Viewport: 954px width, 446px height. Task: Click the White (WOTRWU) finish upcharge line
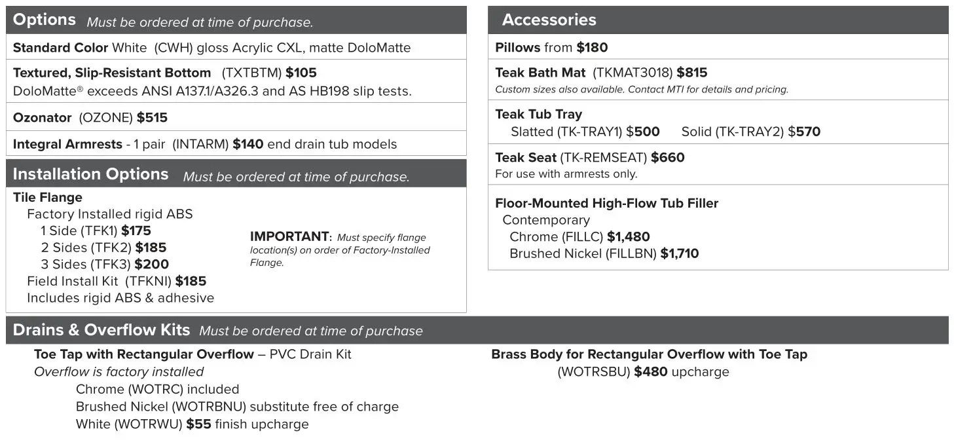point(192,424)
